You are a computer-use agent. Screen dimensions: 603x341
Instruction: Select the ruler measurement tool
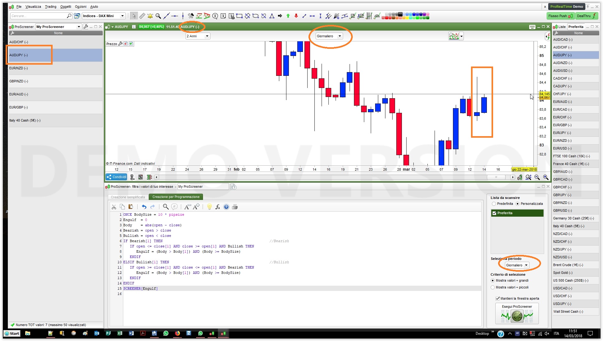pos(142,16)
